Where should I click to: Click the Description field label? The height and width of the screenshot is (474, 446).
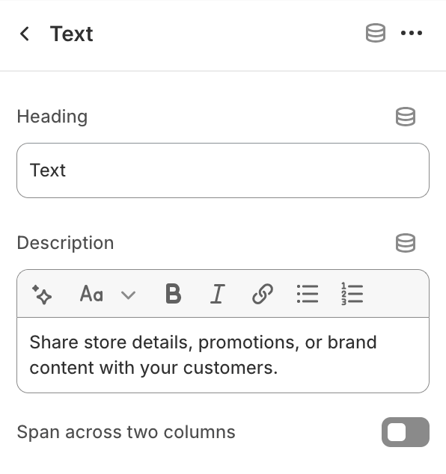coord(65,243)
